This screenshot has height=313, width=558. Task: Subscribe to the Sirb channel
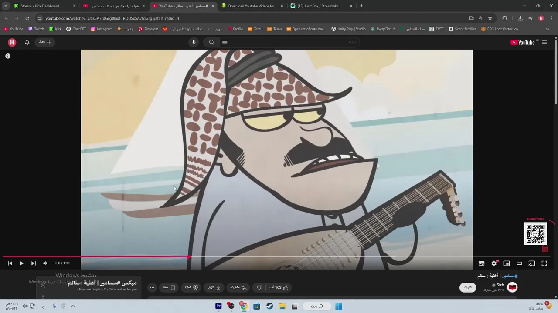468,287
